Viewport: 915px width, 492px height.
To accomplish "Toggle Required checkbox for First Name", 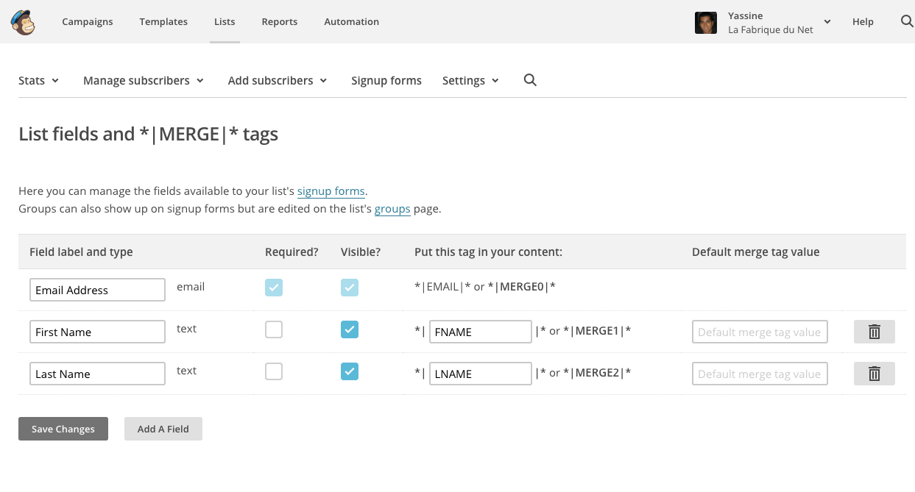I will coord(274,330).
